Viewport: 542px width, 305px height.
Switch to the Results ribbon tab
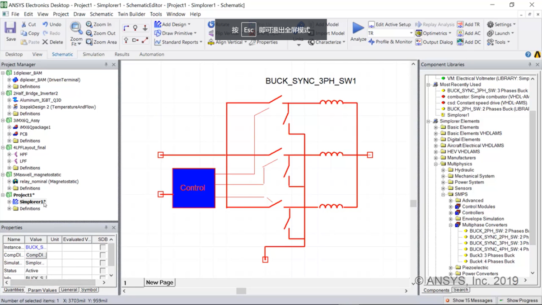point(121,54)
